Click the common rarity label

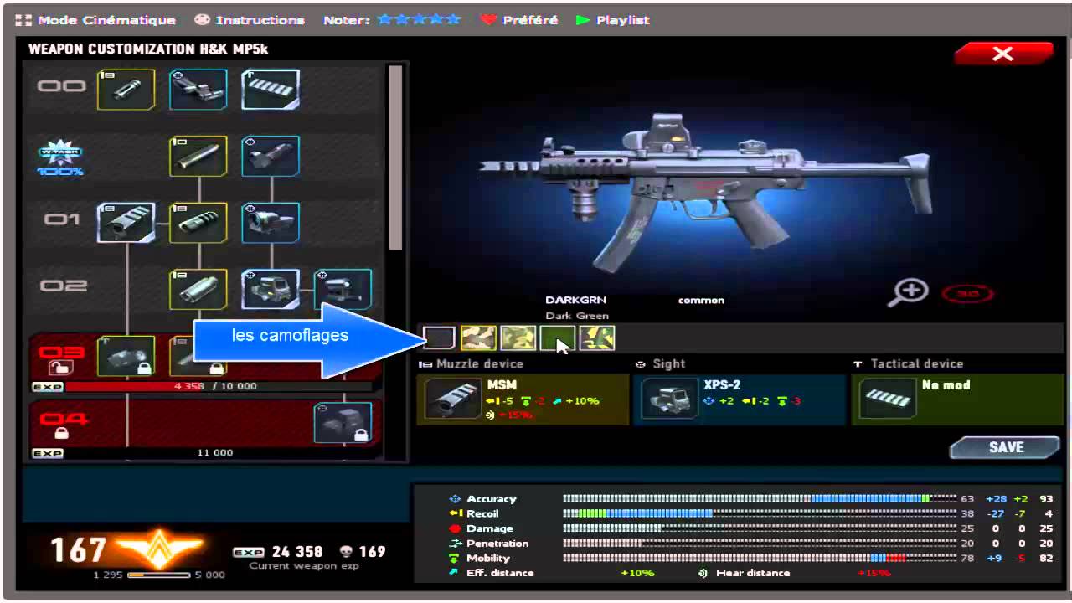coord(701,300)
